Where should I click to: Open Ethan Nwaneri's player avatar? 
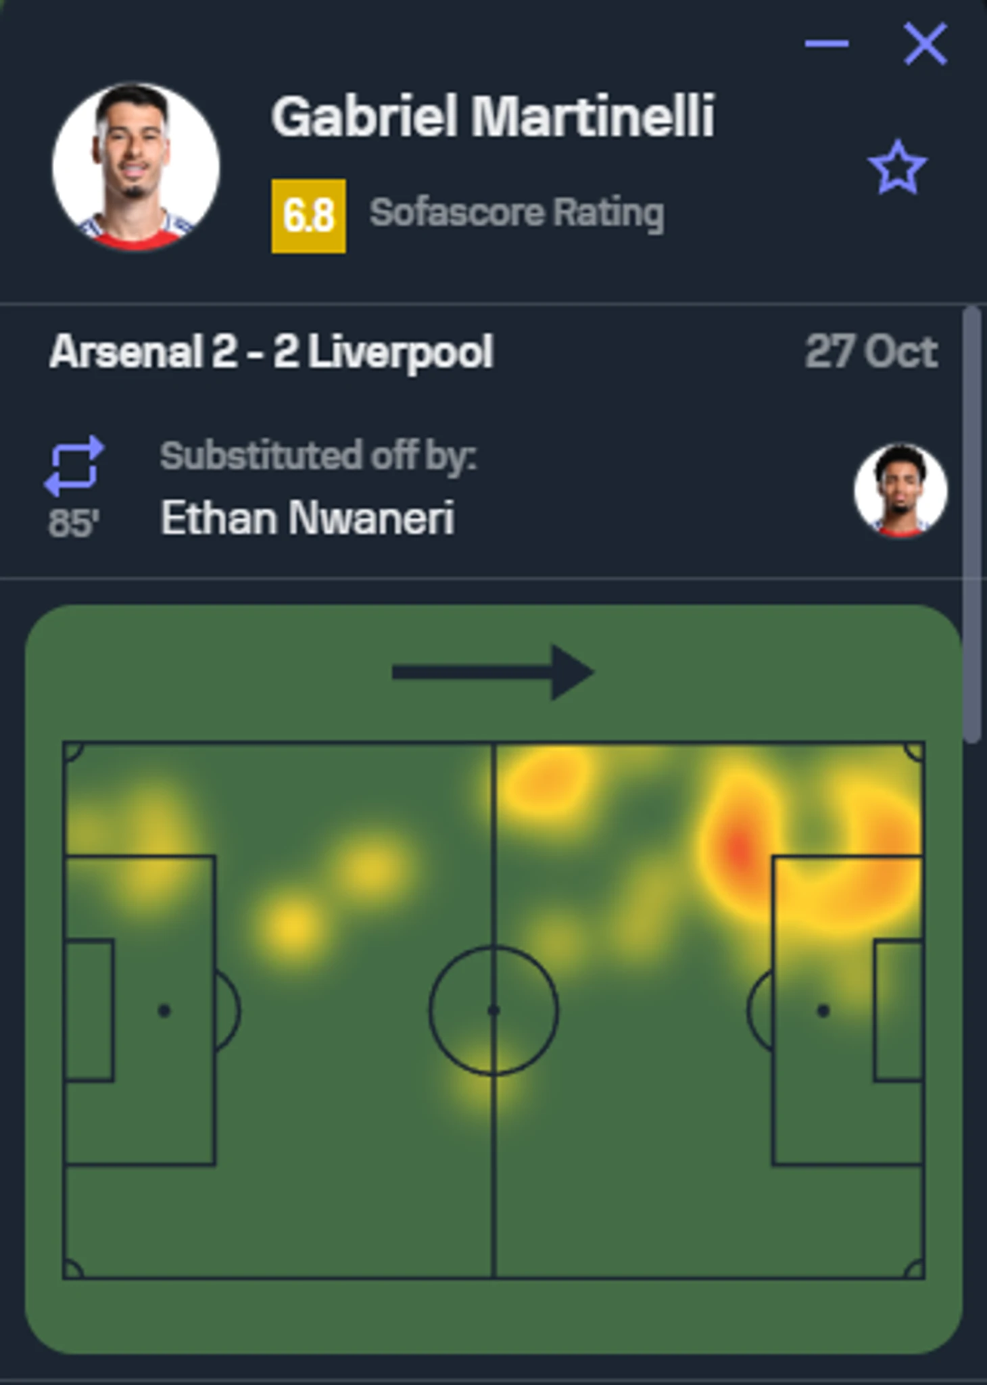(x=900, y=490)
